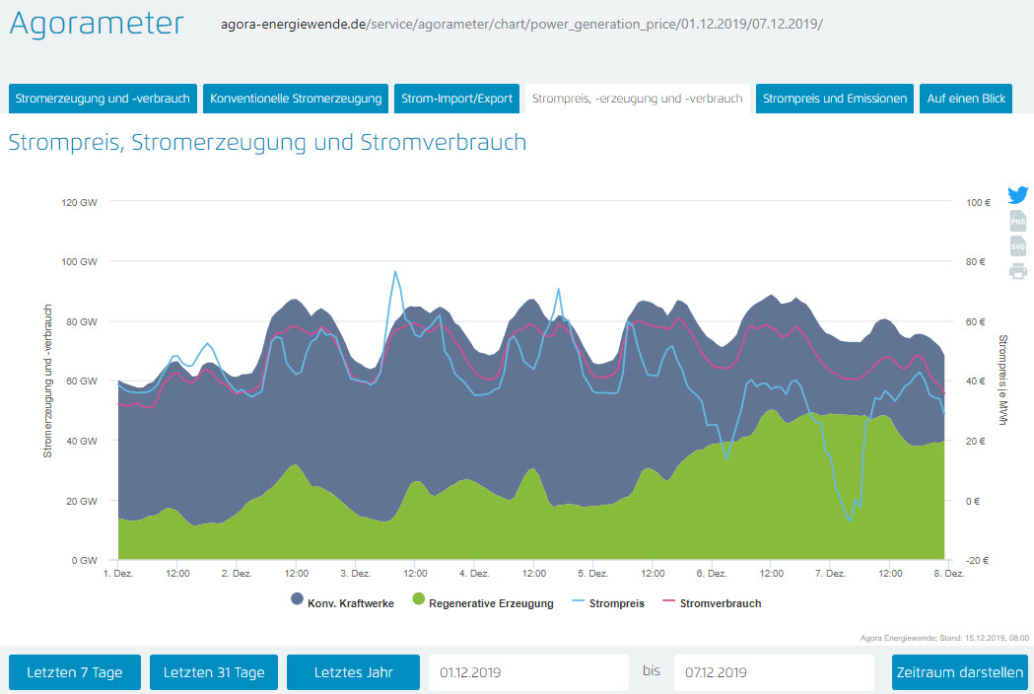Image resolution: width=1034 pixels, height=694 pixels.
Task: Download chart as SVG file icon
Action: tap(1018, 245)
